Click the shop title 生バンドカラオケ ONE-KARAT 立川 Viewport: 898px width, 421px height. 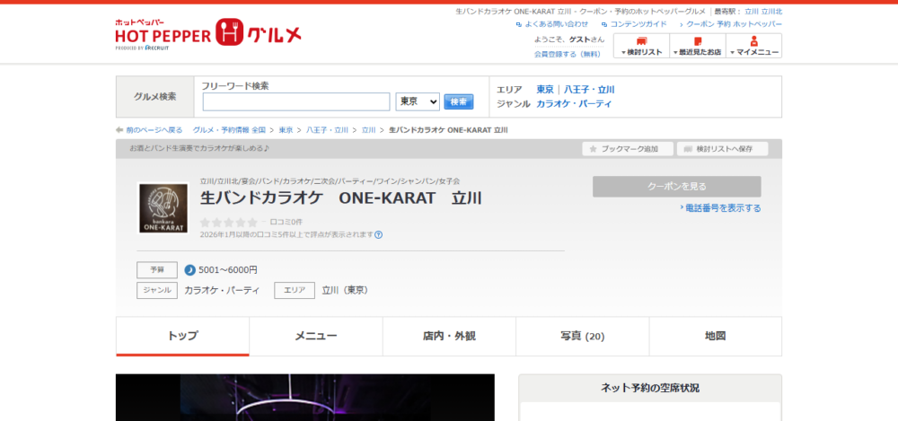340,198
